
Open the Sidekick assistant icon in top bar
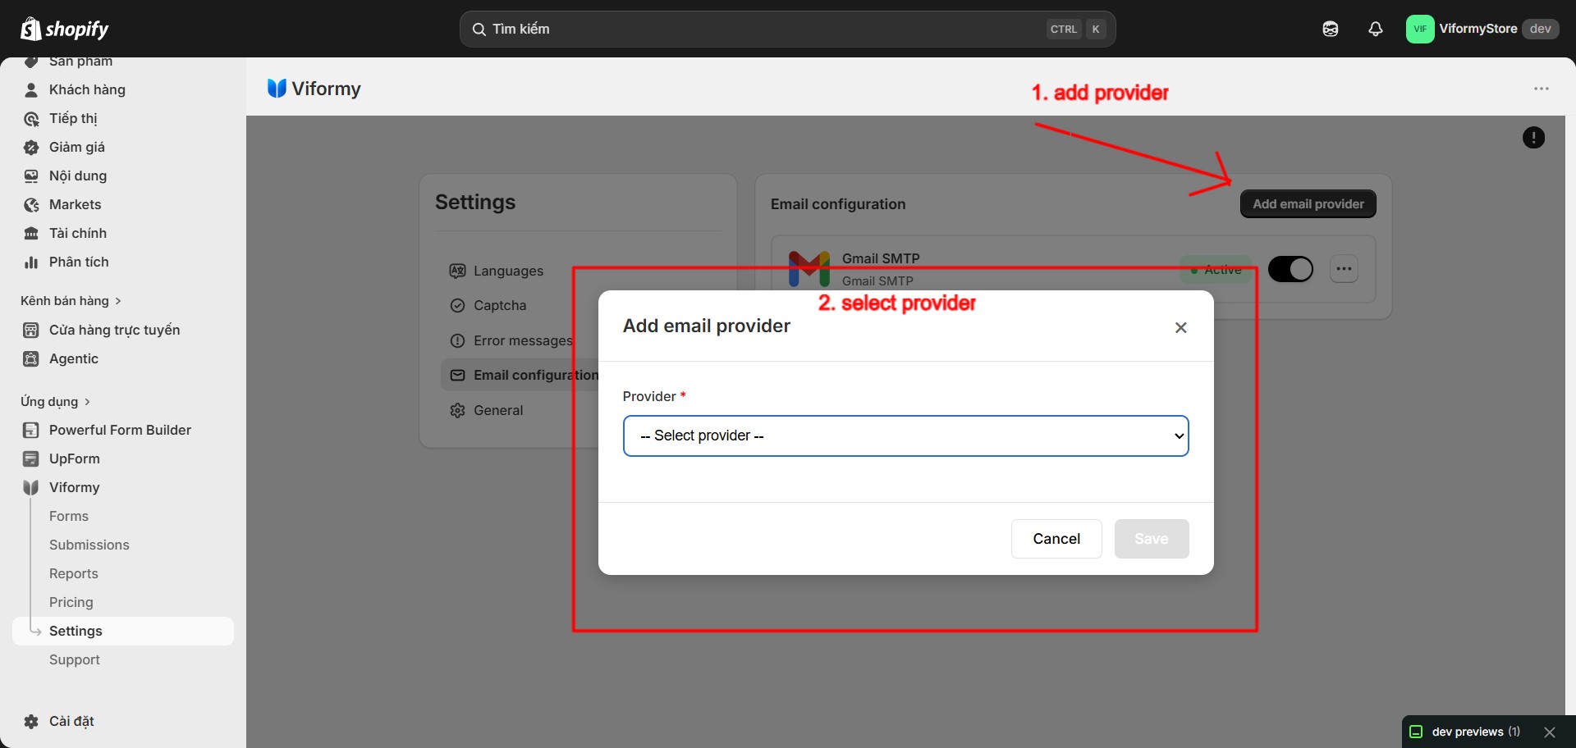[x=1331, y=29]
